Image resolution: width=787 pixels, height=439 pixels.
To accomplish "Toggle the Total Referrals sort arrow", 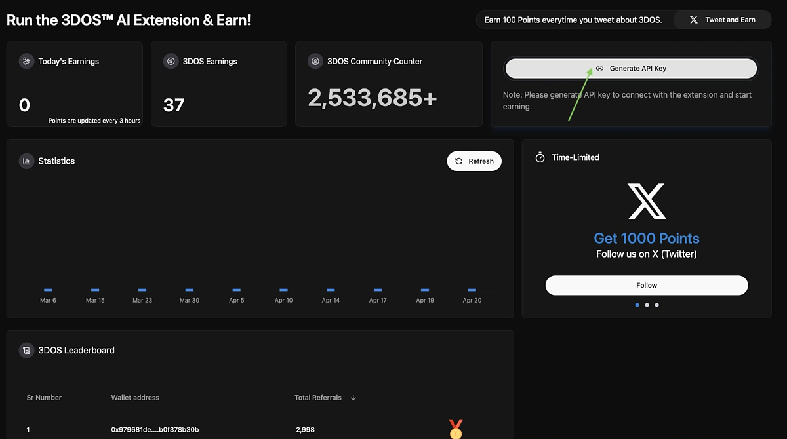I will (353, 397).
